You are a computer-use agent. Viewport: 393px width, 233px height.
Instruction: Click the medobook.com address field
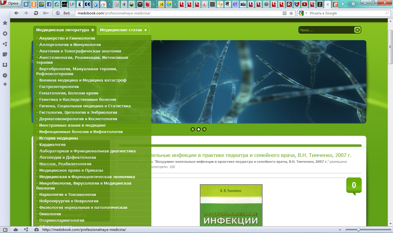click(x=178, y=13)
